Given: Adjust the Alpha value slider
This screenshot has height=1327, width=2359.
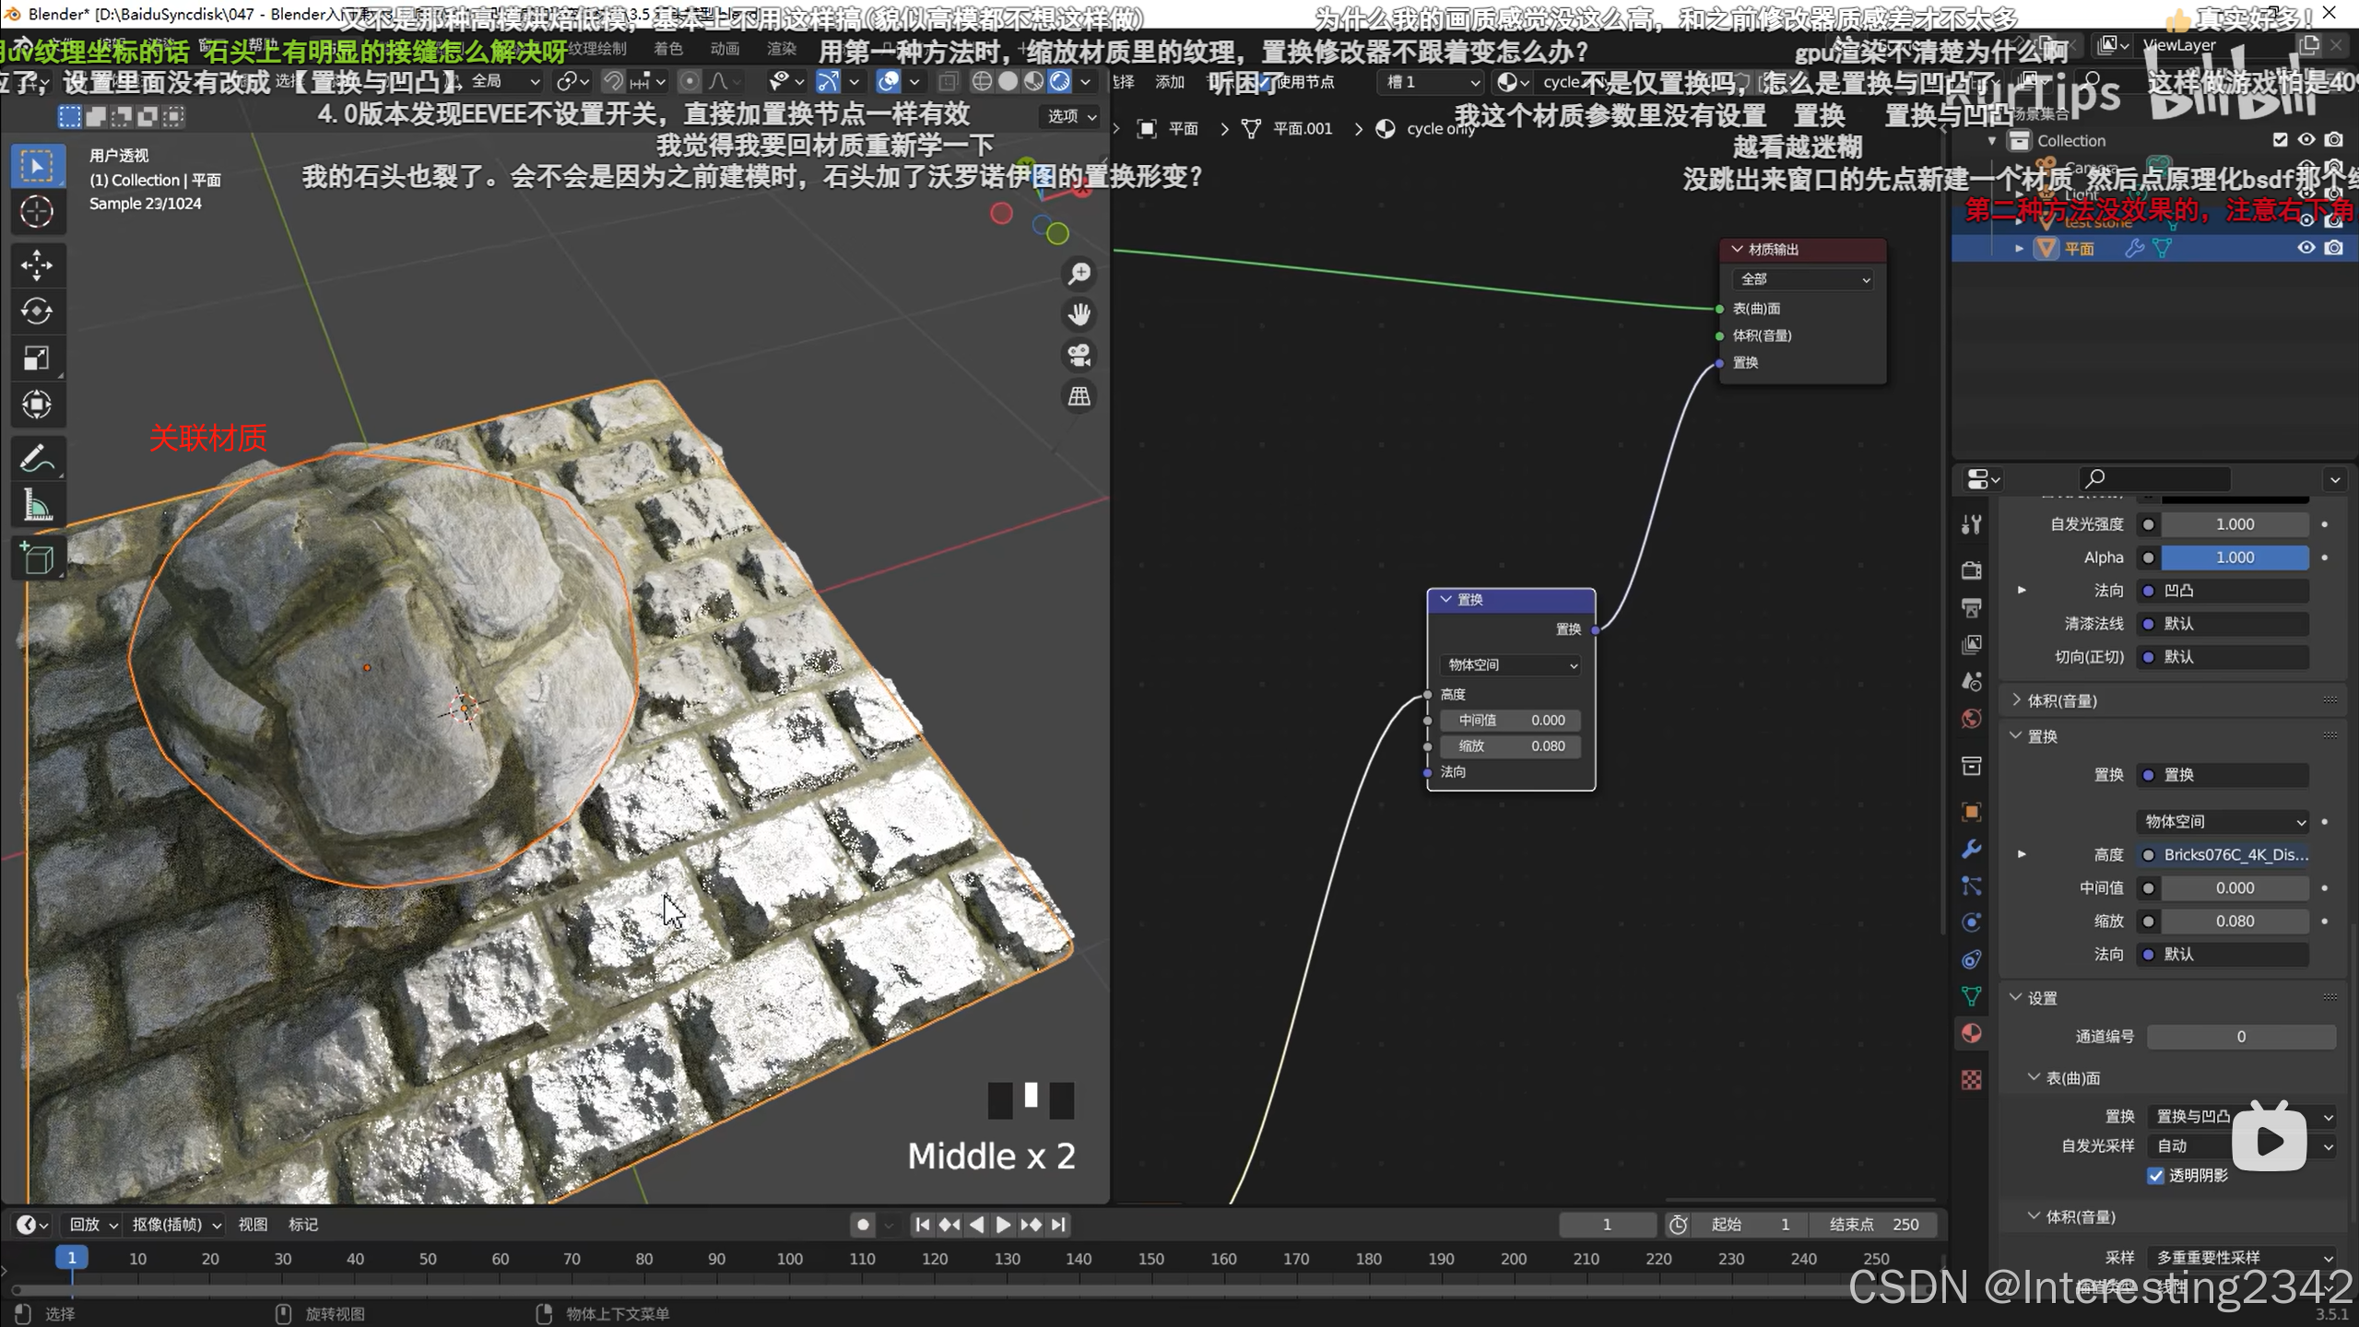Looking at the screenshot, I should coord(2234,558).
